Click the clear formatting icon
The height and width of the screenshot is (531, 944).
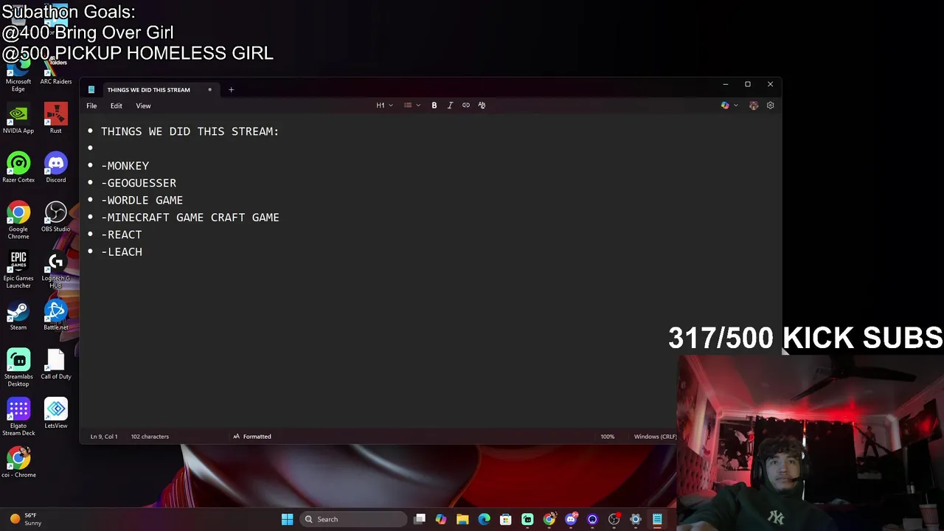tap(482, 105)
